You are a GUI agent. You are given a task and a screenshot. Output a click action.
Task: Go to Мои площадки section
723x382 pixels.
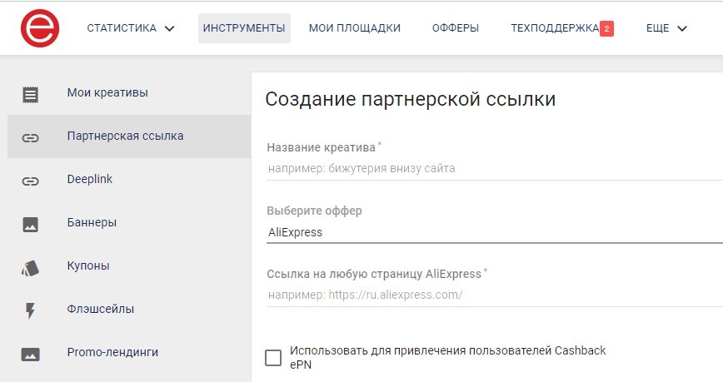coord(355,28)
